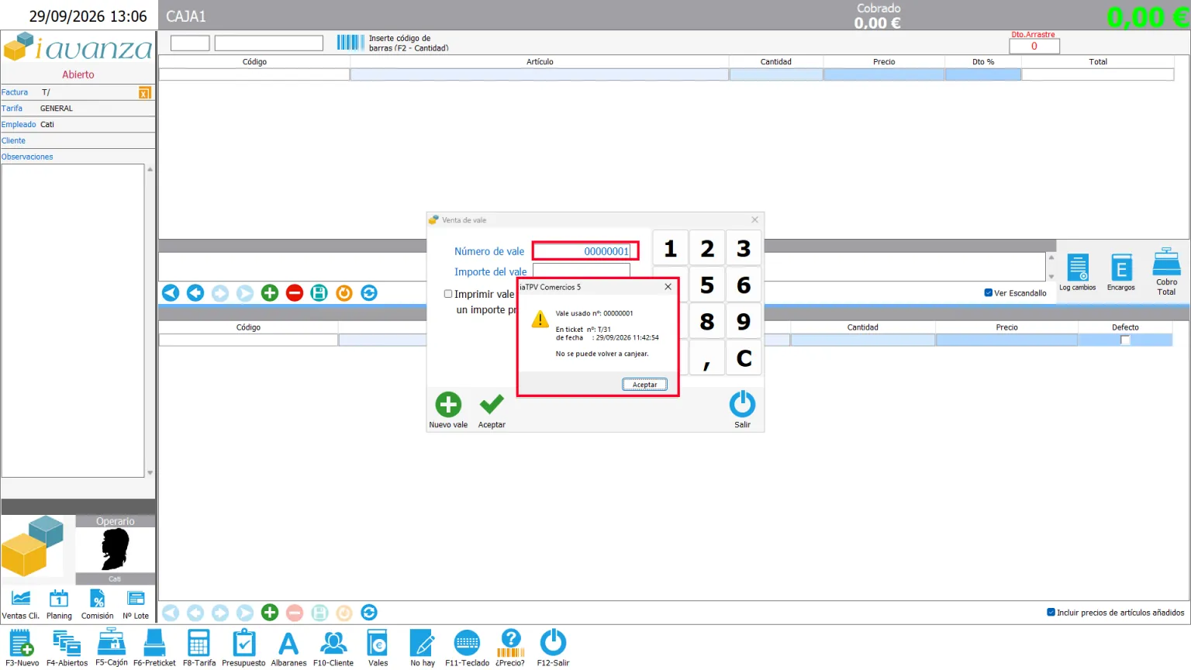Click keypad C clear button
This screenshot has width=1191, height=670.
pyautogui.click(x=744, y=358)
